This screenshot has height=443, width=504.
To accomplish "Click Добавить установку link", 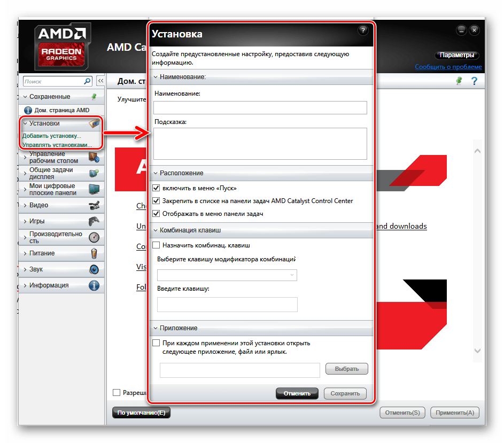I will click(x=51, y=136).
